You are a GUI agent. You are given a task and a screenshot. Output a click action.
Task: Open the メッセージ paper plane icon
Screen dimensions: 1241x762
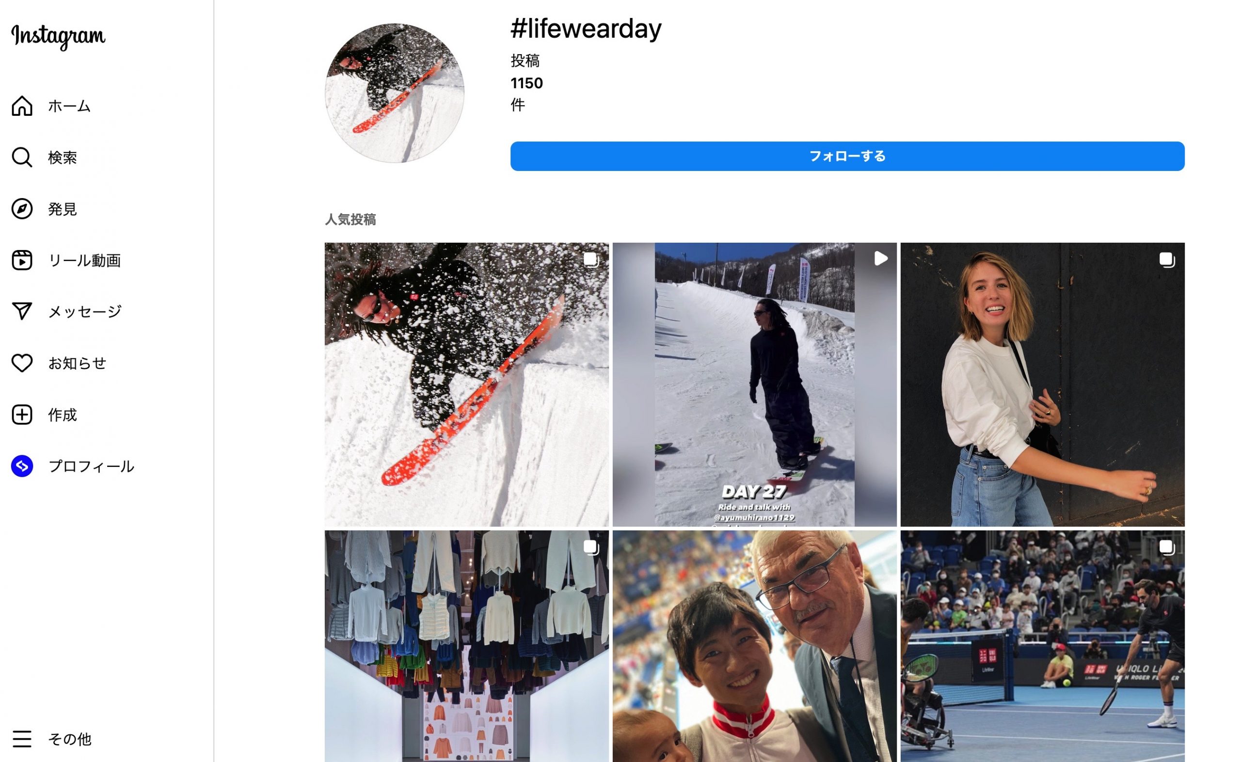point(22,311)
